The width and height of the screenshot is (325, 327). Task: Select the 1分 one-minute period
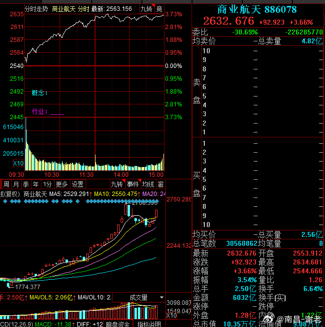(47, 184)
